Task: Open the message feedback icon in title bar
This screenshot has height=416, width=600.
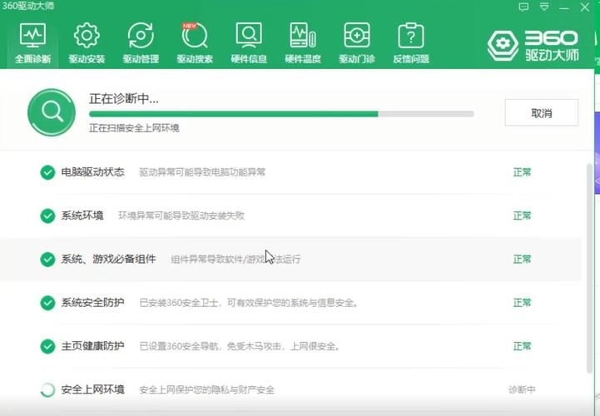Action: (523, 7)
